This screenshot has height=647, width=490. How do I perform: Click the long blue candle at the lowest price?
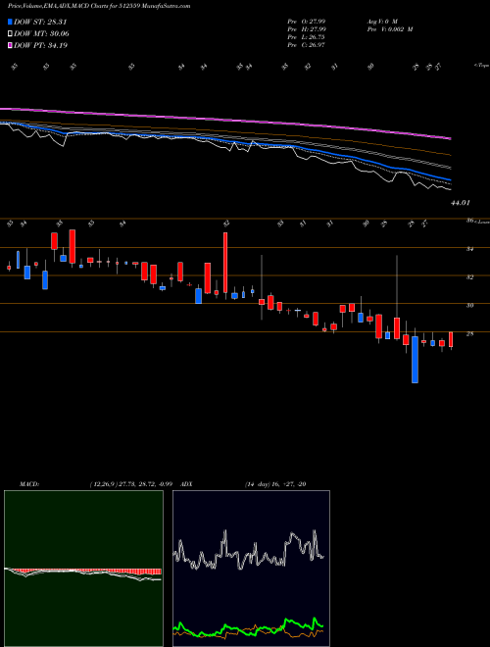(415, 360)
